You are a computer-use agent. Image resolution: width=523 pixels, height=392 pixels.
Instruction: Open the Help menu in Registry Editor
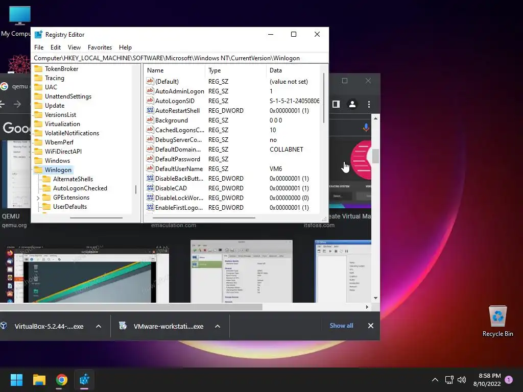pyautogui.click(x=125, y=47)
